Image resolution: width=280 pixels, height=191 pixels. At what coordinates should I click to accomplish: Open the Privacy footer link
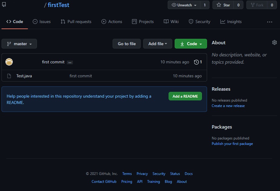(x=142, y=174)
